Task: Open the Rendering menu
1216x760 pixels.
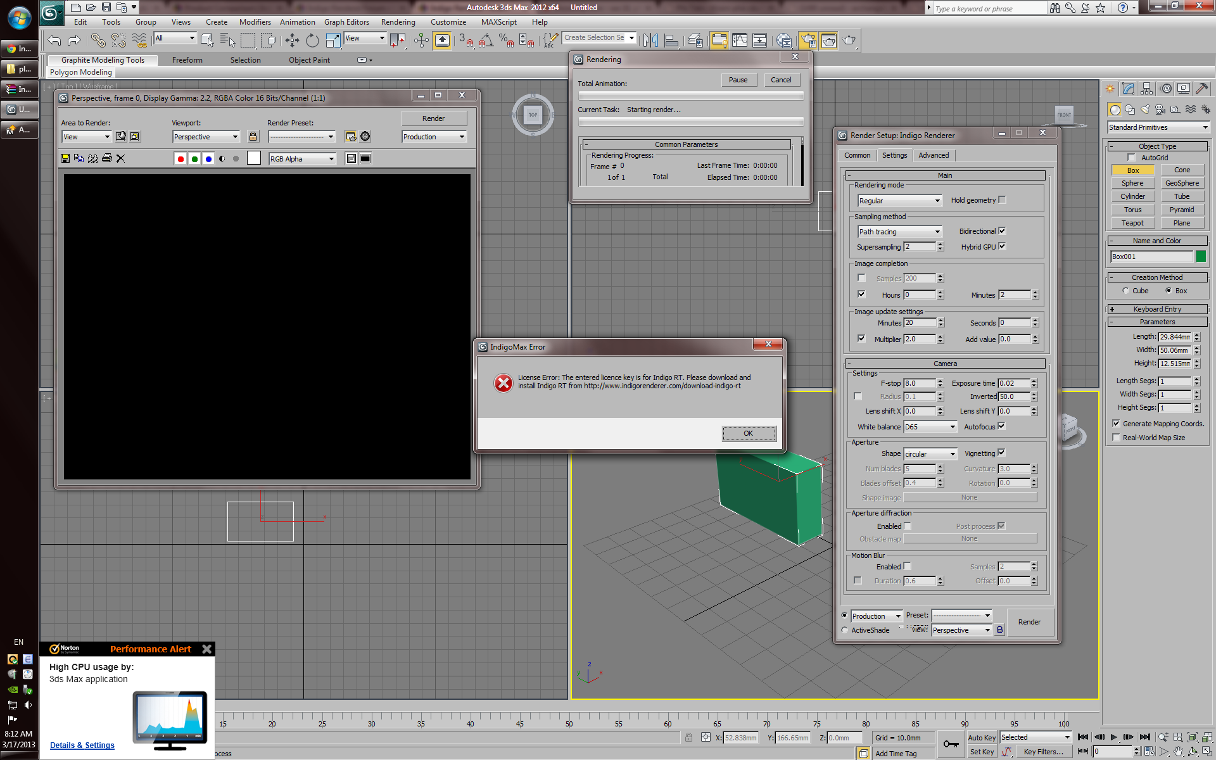Action: coord(398,22)
